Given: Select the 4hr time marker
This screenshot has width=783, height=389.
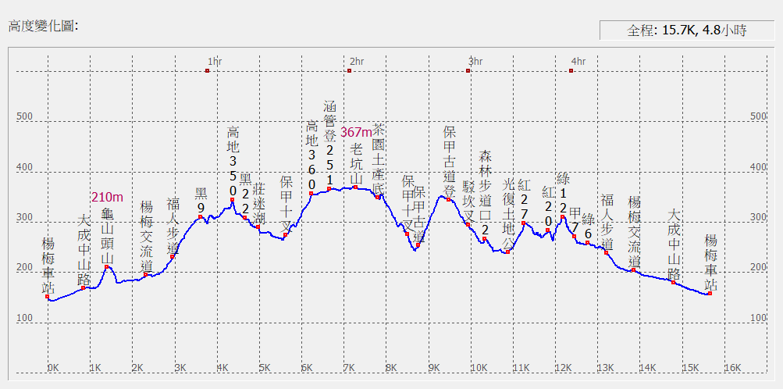Looking at the screenshot, I should (571, 71).
